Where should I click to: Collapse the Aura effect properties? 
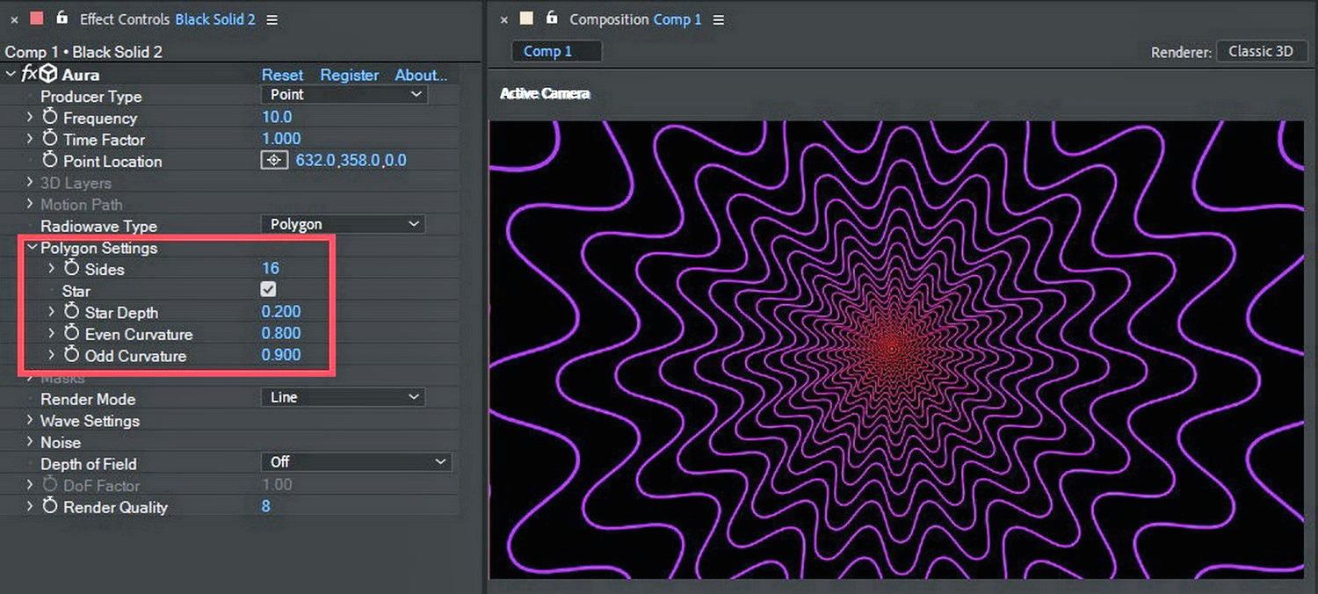click(11, 75)
